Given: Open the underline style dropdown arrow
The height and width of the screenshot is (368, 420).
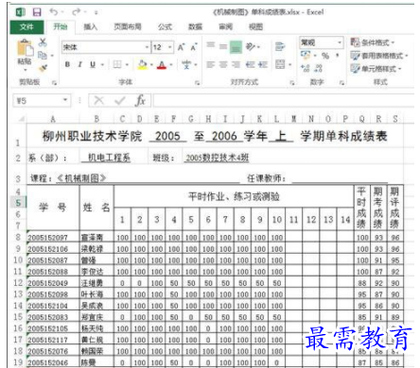Looking at the screenshot, I should click(102, 65).
